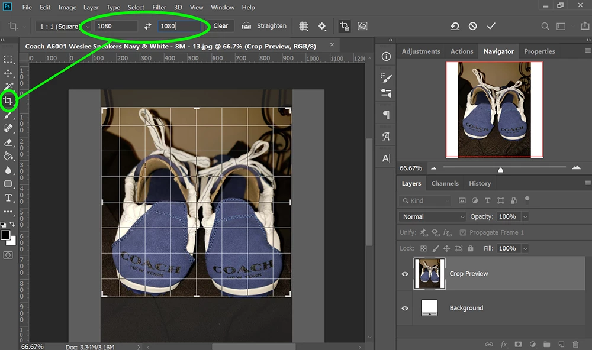Open the Paragraph panel icon
The image size is (592, 350).
(x=386, y=115)
